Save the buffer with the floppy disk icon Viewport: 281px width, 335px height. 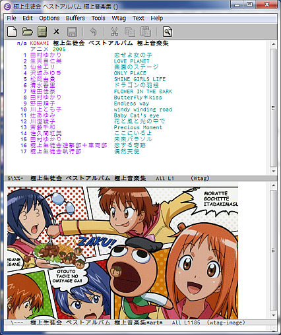pyautogui.click(x=72, y=32)
